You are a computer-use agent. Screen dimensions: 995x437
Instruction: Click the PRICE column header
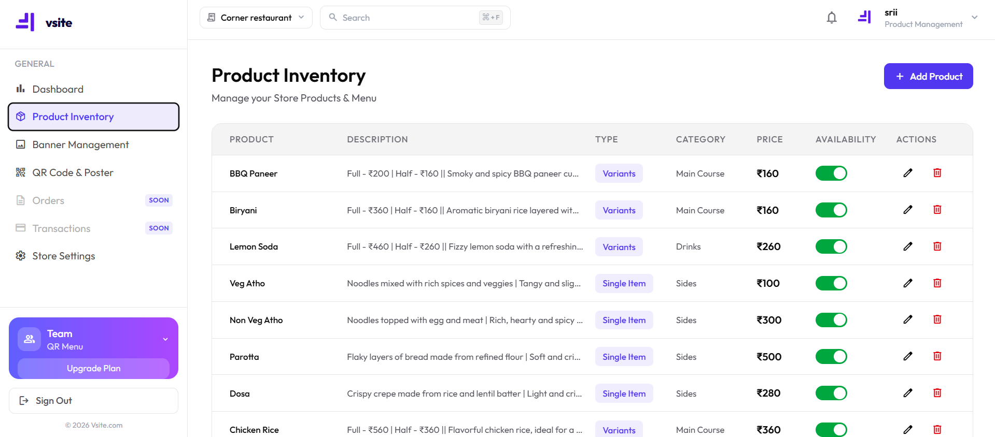(769, 139)
